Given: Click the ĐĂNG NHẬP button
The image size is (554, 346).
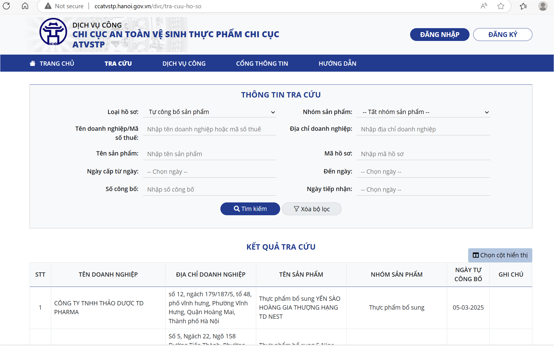Looking at the screenshot, I should tap(440, 34).
